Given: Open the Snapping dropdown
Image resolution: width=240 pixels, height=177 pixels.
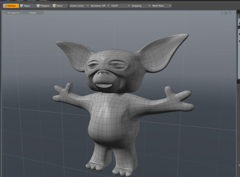Looking at the screenshot, I should point(141,6).
